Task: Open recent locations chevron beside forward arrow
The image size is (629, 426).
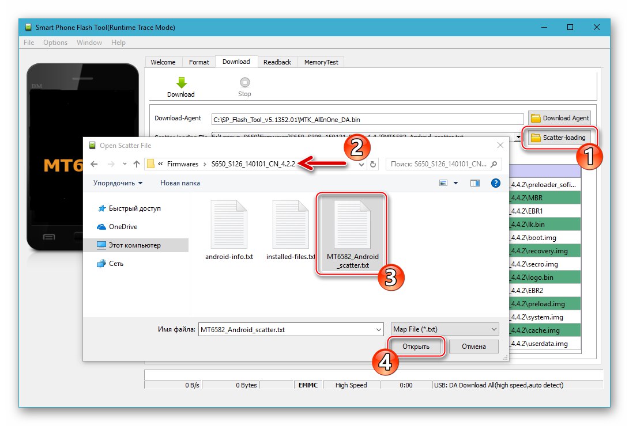Action: [x=125, y=164]
